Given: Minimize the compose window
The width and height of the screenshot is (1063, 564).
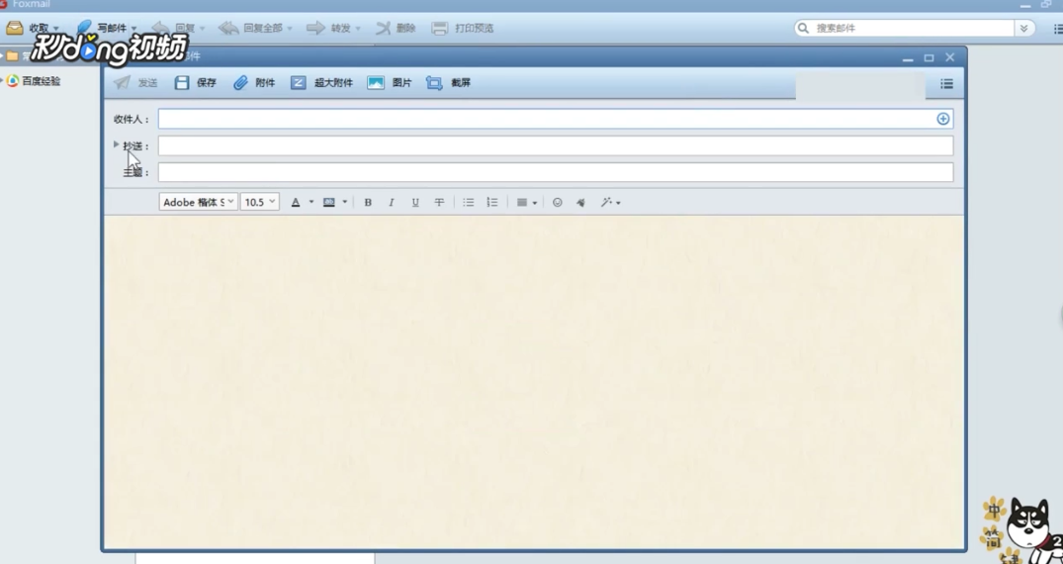Looking at the screenshot, I should click(x=908, y=59).
